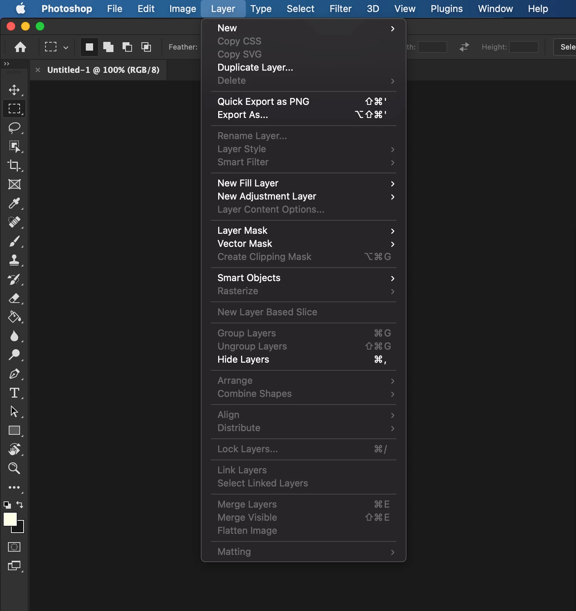Select the Frame tool
This screenshot has width=576, height=611.
coord(14,185)
